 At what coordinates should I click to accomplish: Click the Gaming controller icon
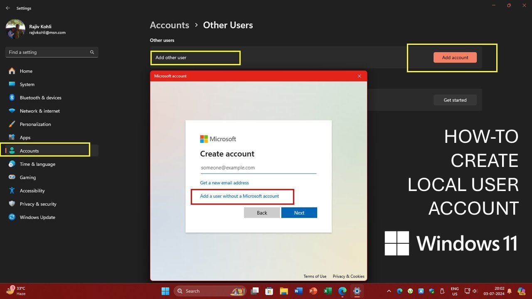tap(12, 177)
